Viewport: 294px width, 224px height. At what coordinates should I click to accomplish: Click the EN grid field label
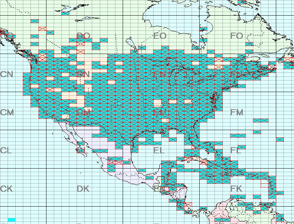[160, 74]
